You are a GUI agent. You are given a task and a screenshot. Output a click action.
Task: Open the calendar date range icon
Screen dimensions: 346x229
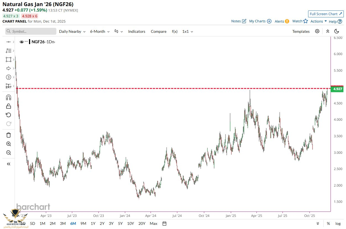[164, 223]
